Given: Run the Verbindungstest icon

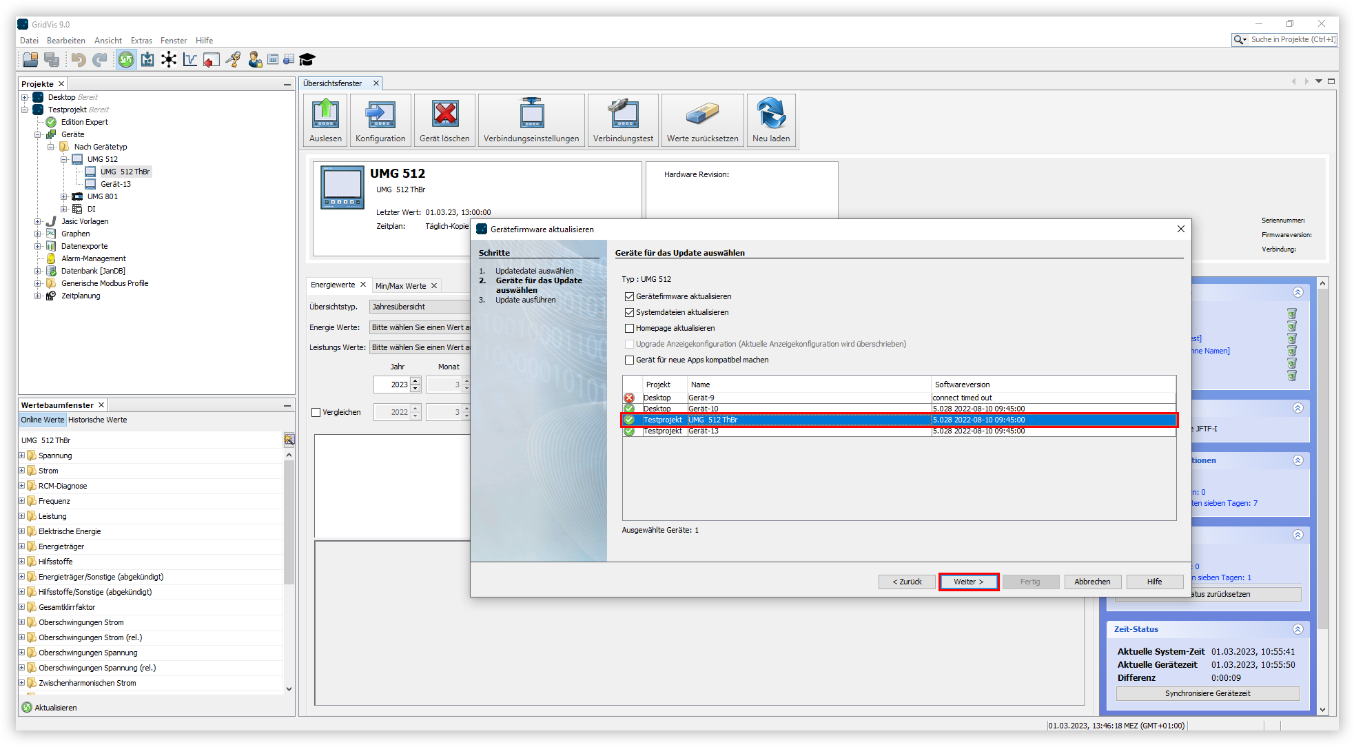Looking at the screenshot, I should tap(623, 114).
